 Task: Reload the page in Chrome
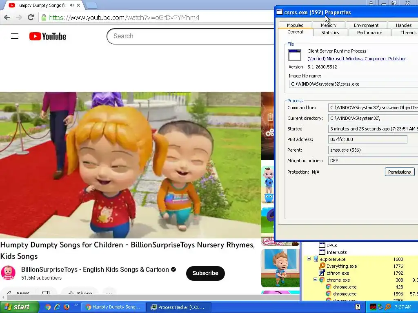(31, 18)
